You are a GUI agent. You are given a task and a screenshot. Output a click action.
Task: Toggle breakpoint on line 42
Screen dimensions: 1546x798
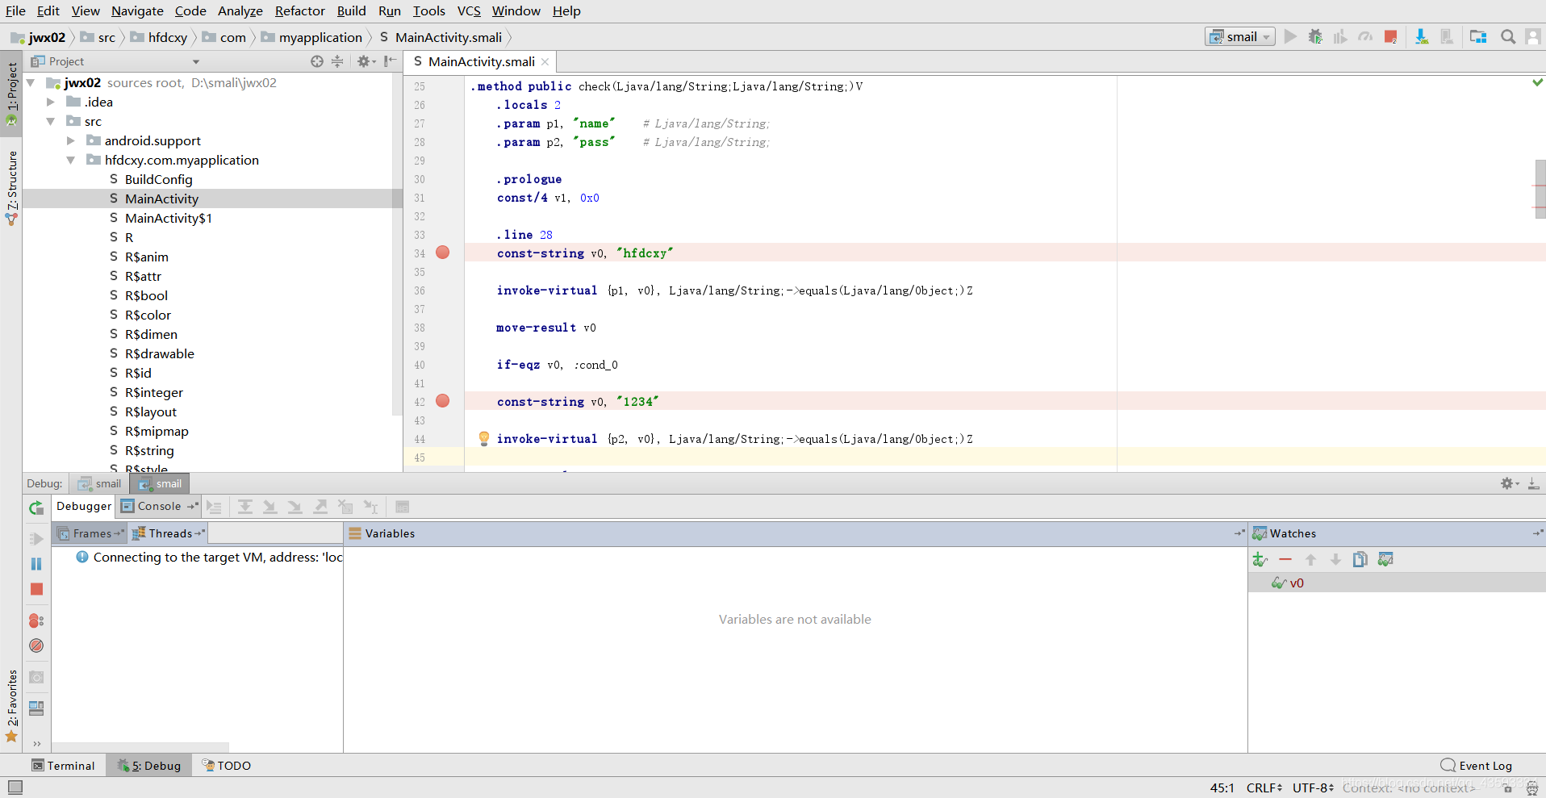pos(443,401)
